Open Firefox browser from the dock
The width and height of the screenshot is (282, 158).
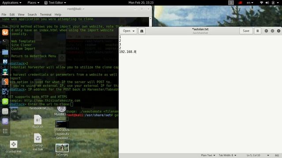click(5, 32)
